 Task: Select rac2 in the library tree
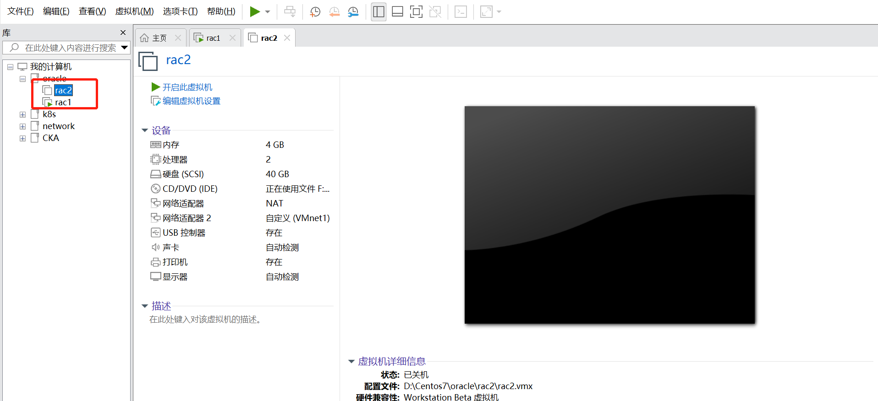63,90
